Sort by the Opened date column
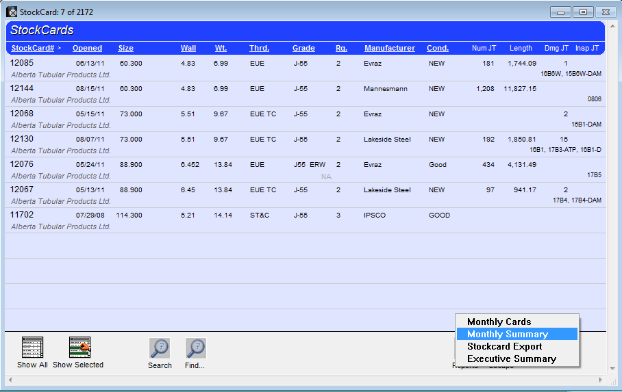 pos(87,49)
